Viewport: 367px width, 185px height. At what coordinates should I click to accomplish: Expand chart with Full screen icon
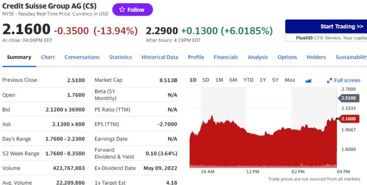(x=344, y=80)
